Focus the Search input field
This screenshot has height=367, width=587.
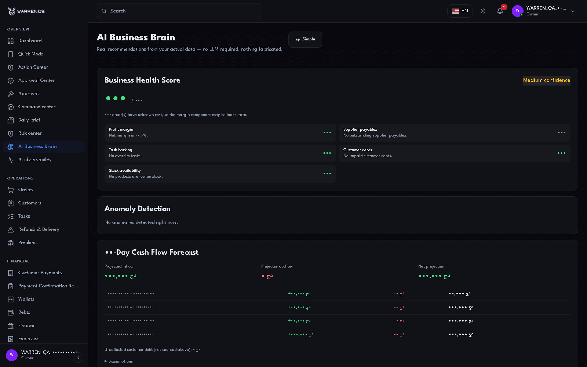tap(179, 11)
